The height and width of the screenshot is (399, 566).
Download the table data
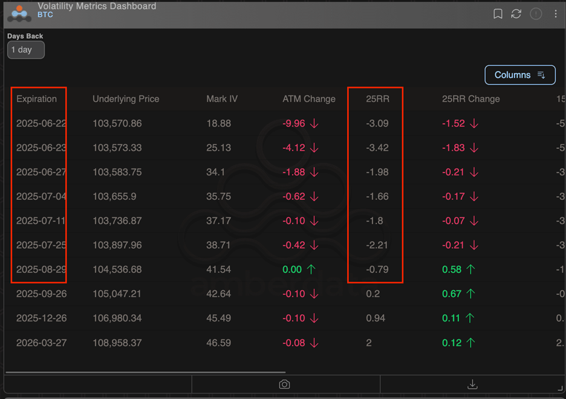472,384
